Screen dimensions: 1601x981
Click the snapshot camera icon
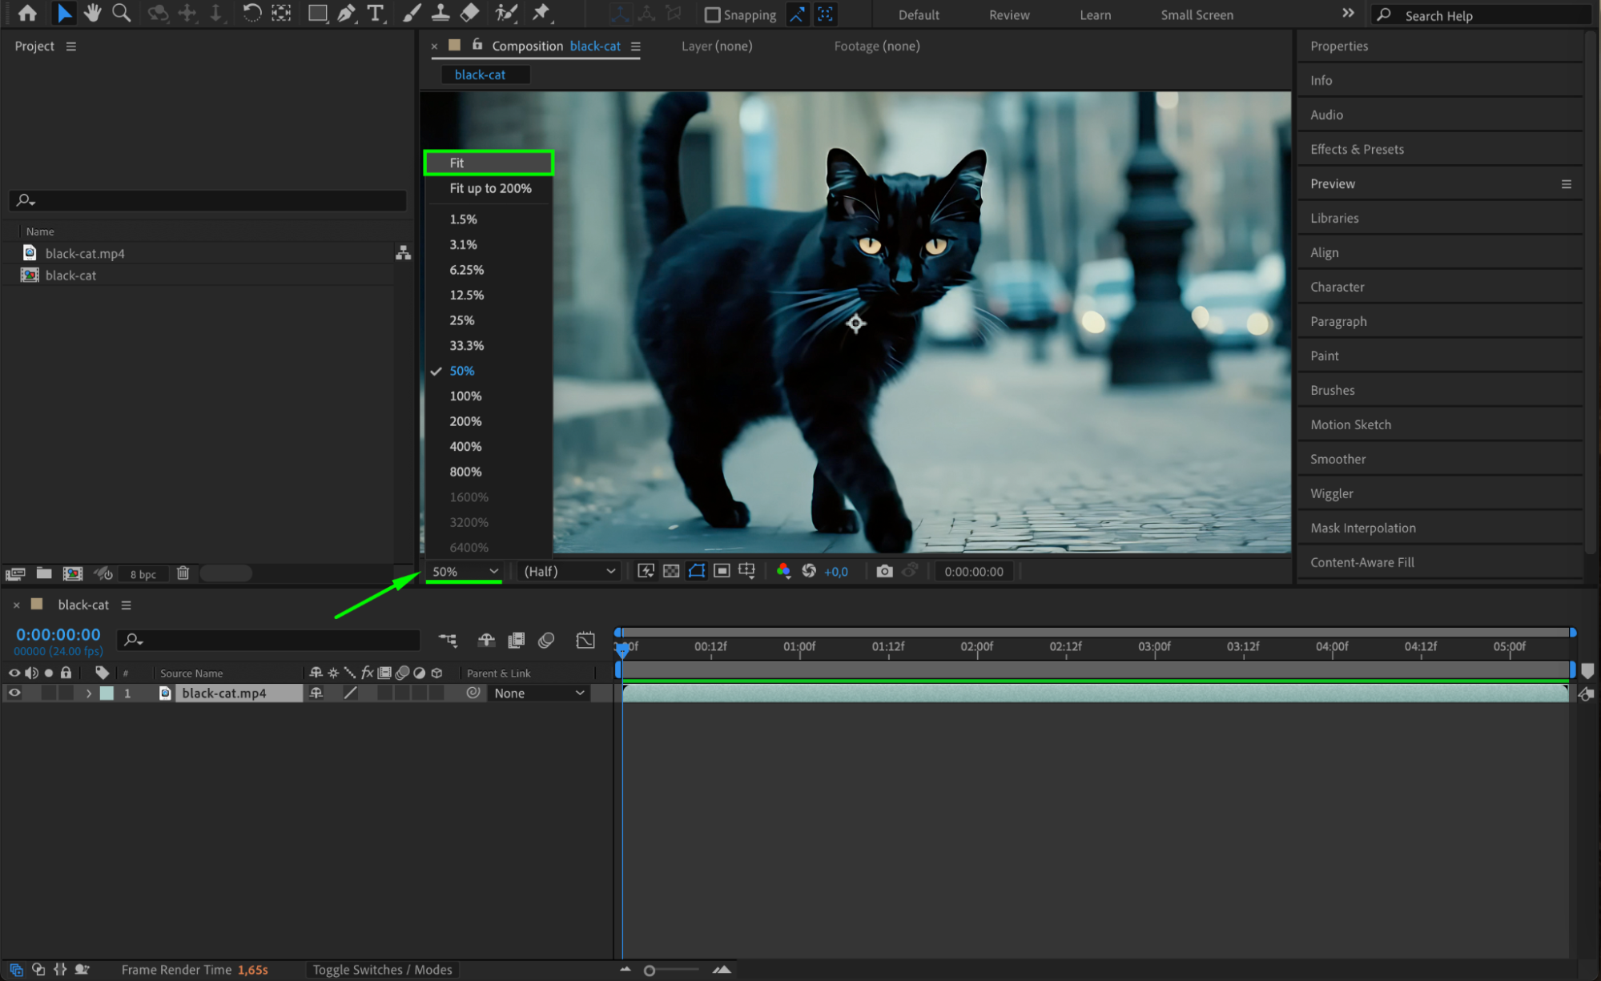pyautogui.click(x=884, y=571)
